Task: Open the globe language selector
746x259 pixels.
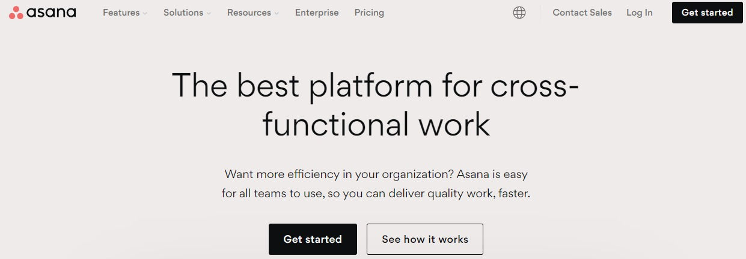Action: 519,13
